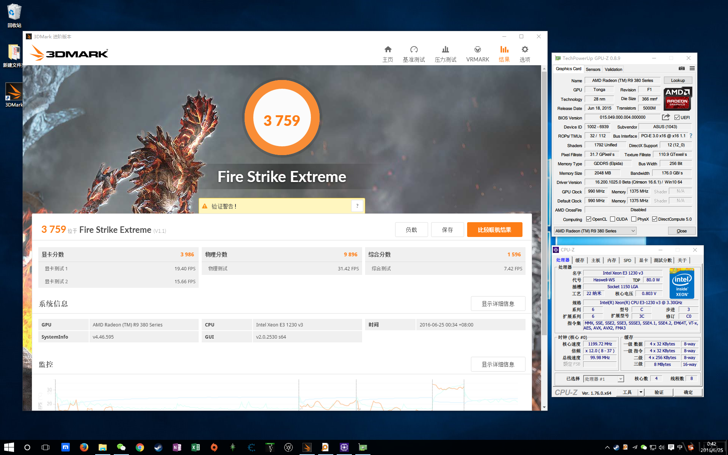This screenshot has width=728, height=455.
Task: Show hidden tray icons chevron
Action: (607, 447)
